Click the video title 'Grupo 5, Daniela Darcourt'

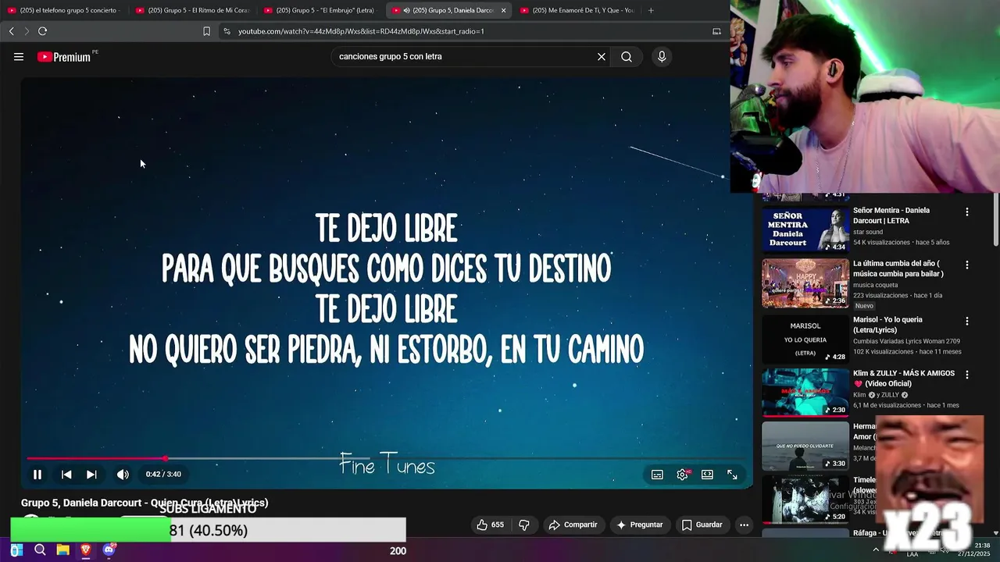tap(145, 503)
